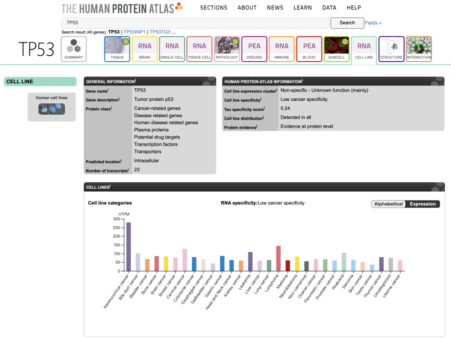Open the PEA Blood section tile
The width and height of the screenshot is (451, 341).
click(309, 49)
